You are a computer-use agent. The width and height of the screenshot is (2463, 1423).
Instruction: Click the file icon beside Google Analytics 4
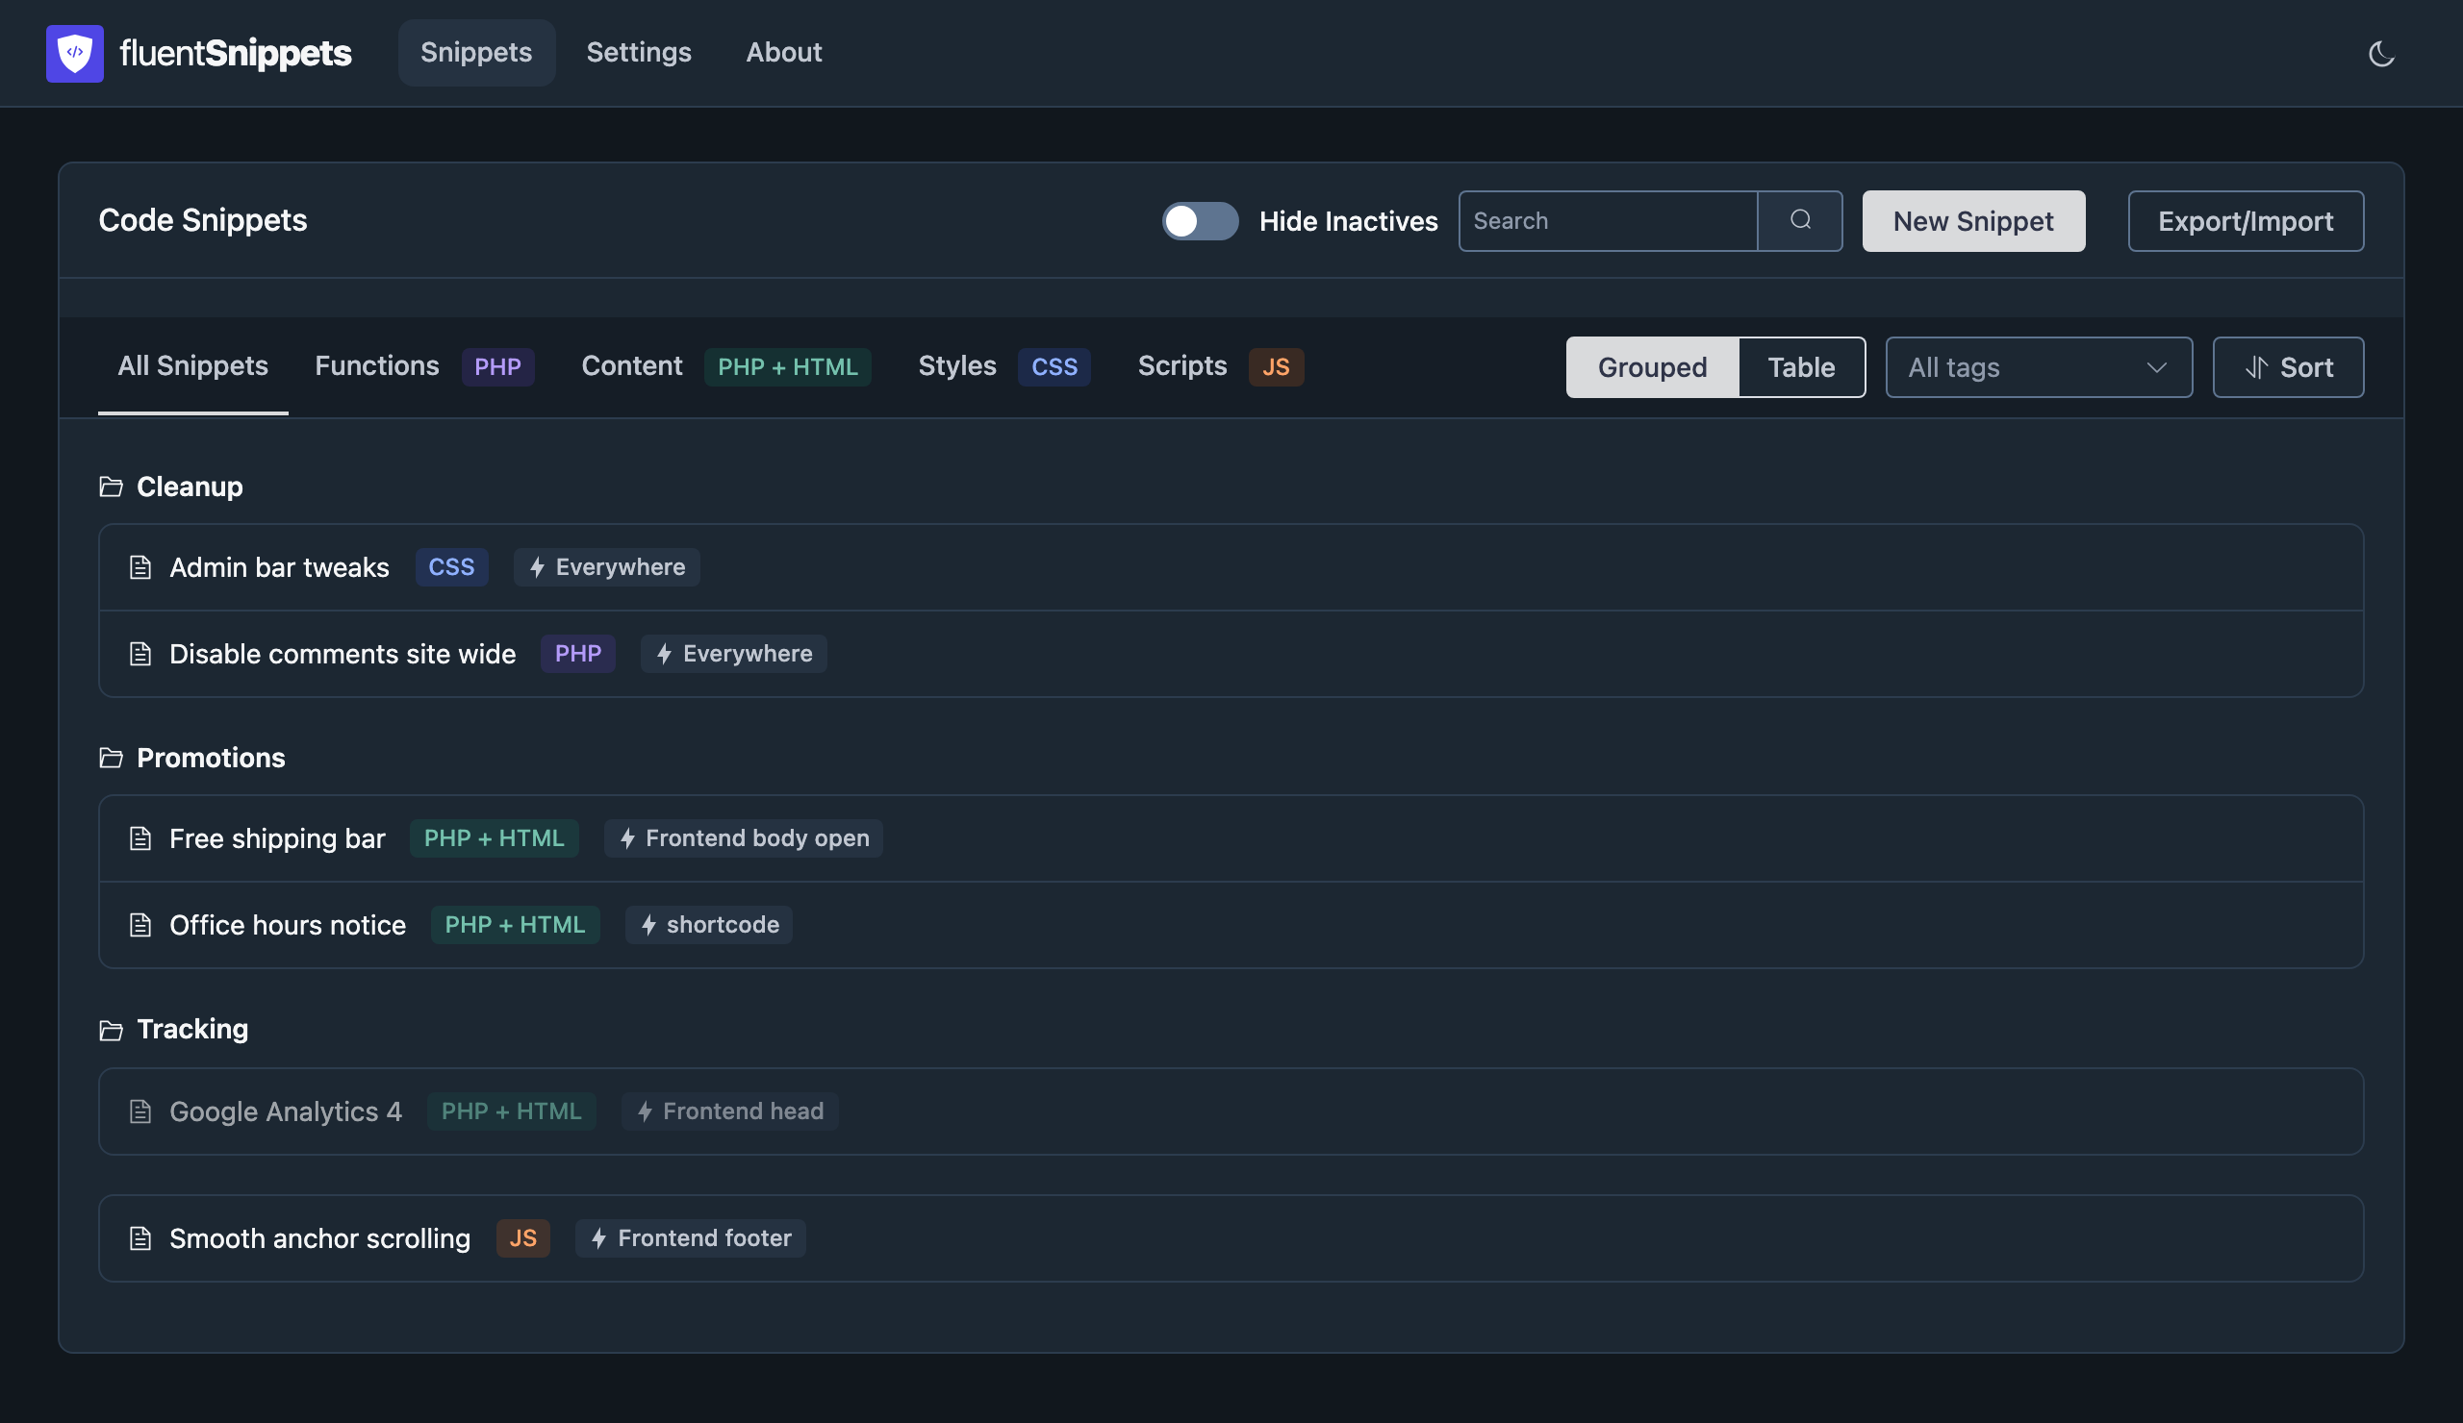[140, 1111]
